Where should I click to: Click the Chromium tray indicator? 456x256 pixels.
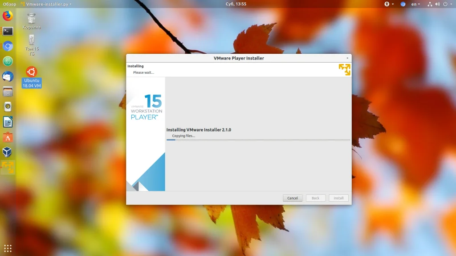click(403, 4)
